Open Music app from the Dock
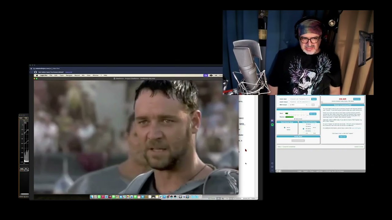 (x=103, y=197)
